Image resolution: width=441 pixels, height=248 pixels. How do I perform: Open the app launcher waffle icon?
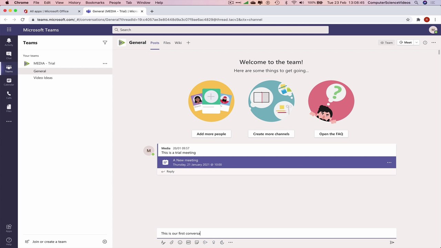click(9, 30)
